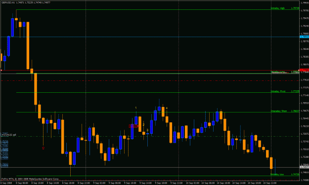309x185 pixels.
Task: Click the 9 Sep 22:00 time axis label
Action: [x=176, y=183]
